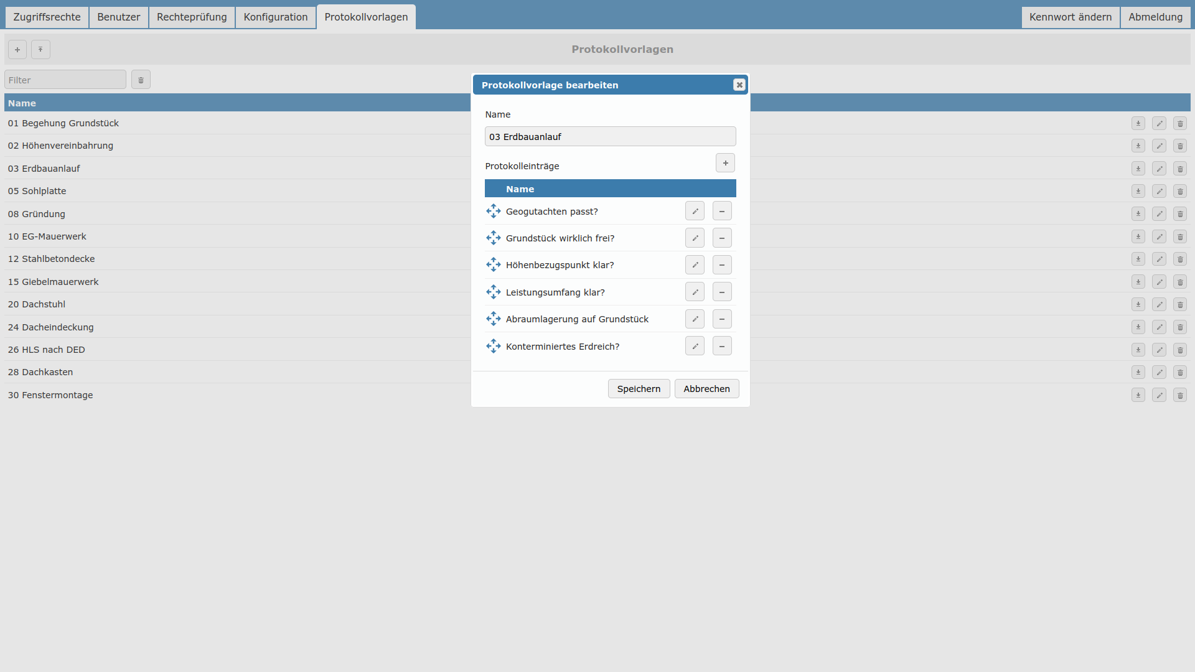Switch to the Benutzer tab

pyautogui.click(x=118, y=17)
